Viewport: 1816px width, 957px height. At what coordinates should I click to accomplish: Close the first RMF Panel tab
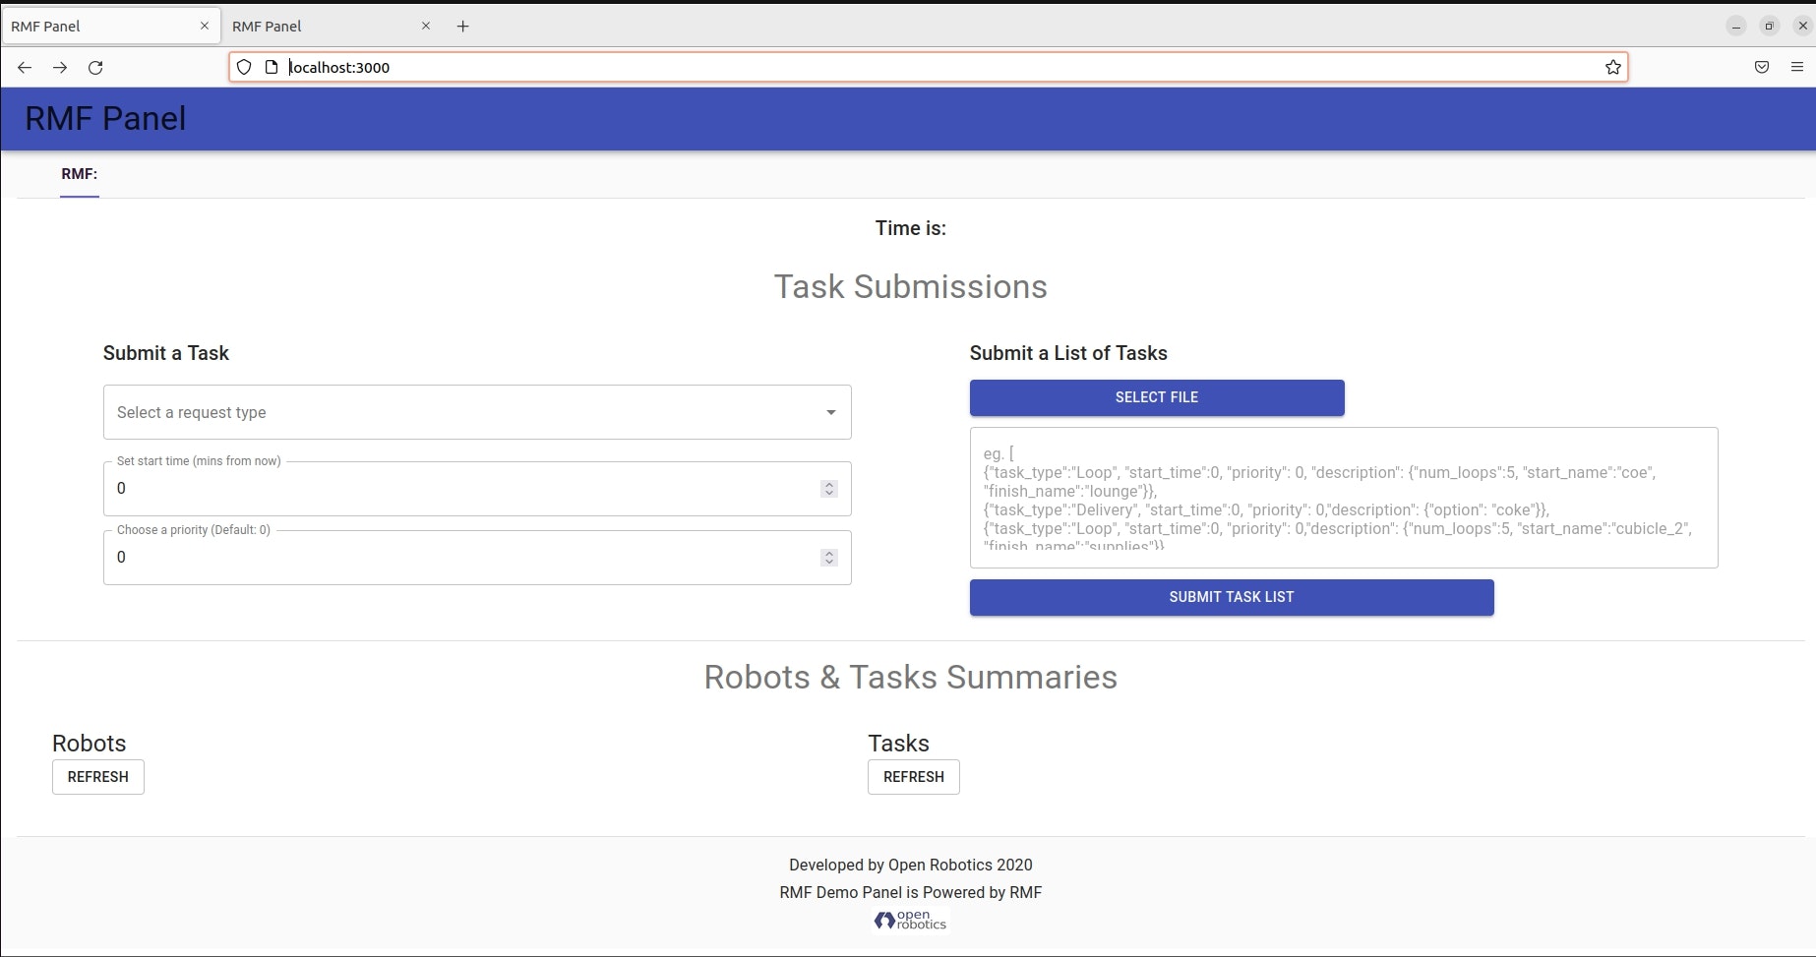click(205, 26)
